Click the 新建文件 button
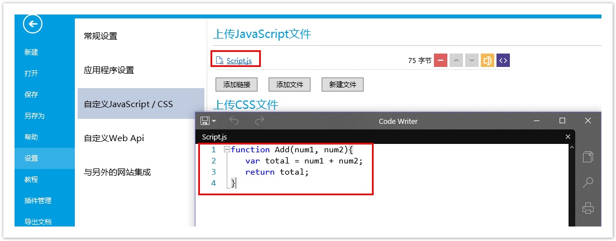The height and width of the screenshot is (241, 616). click(342, 84)
